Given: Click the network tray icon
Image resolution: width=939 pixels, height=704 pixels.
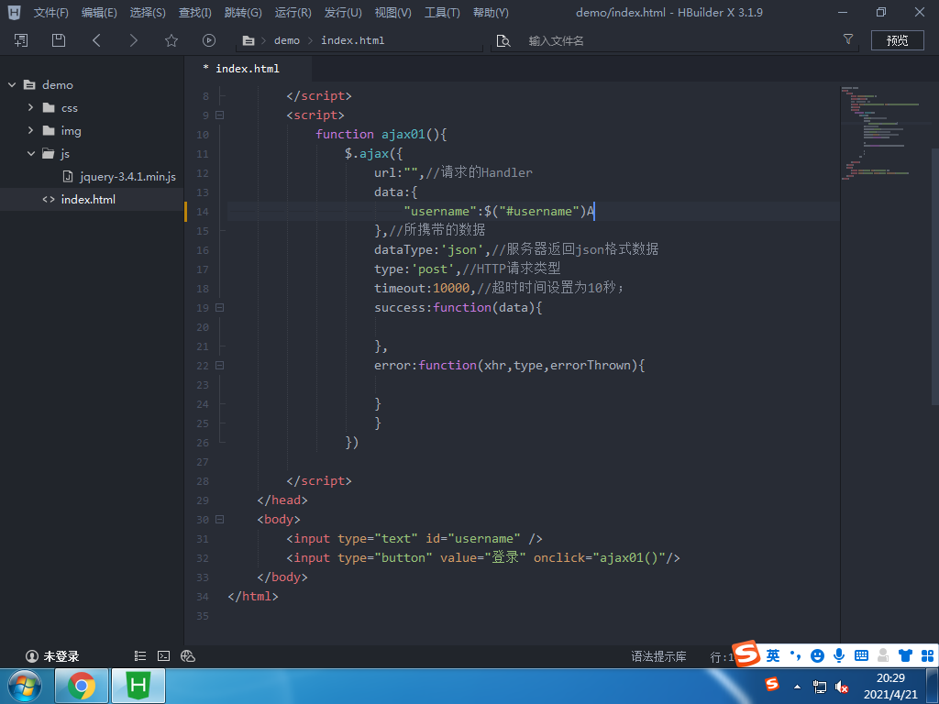Looking at the screenshot, I should point(819,687).
